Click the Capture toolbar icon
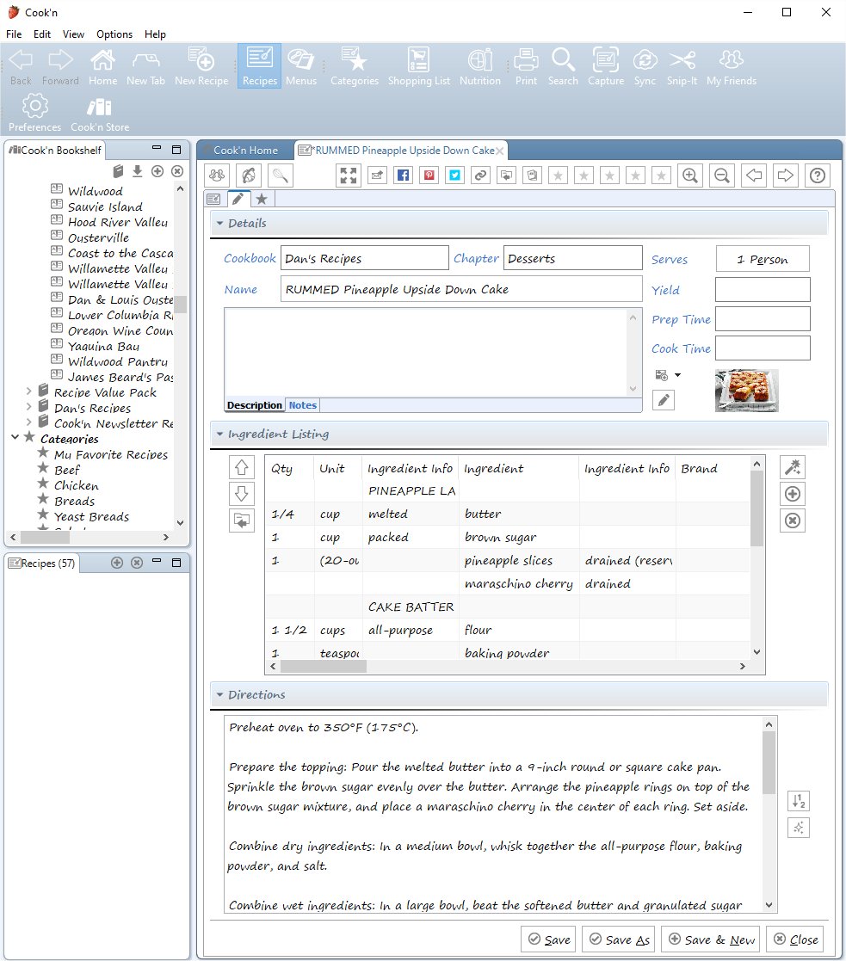The image size is (846, 961). pos(605,66)
